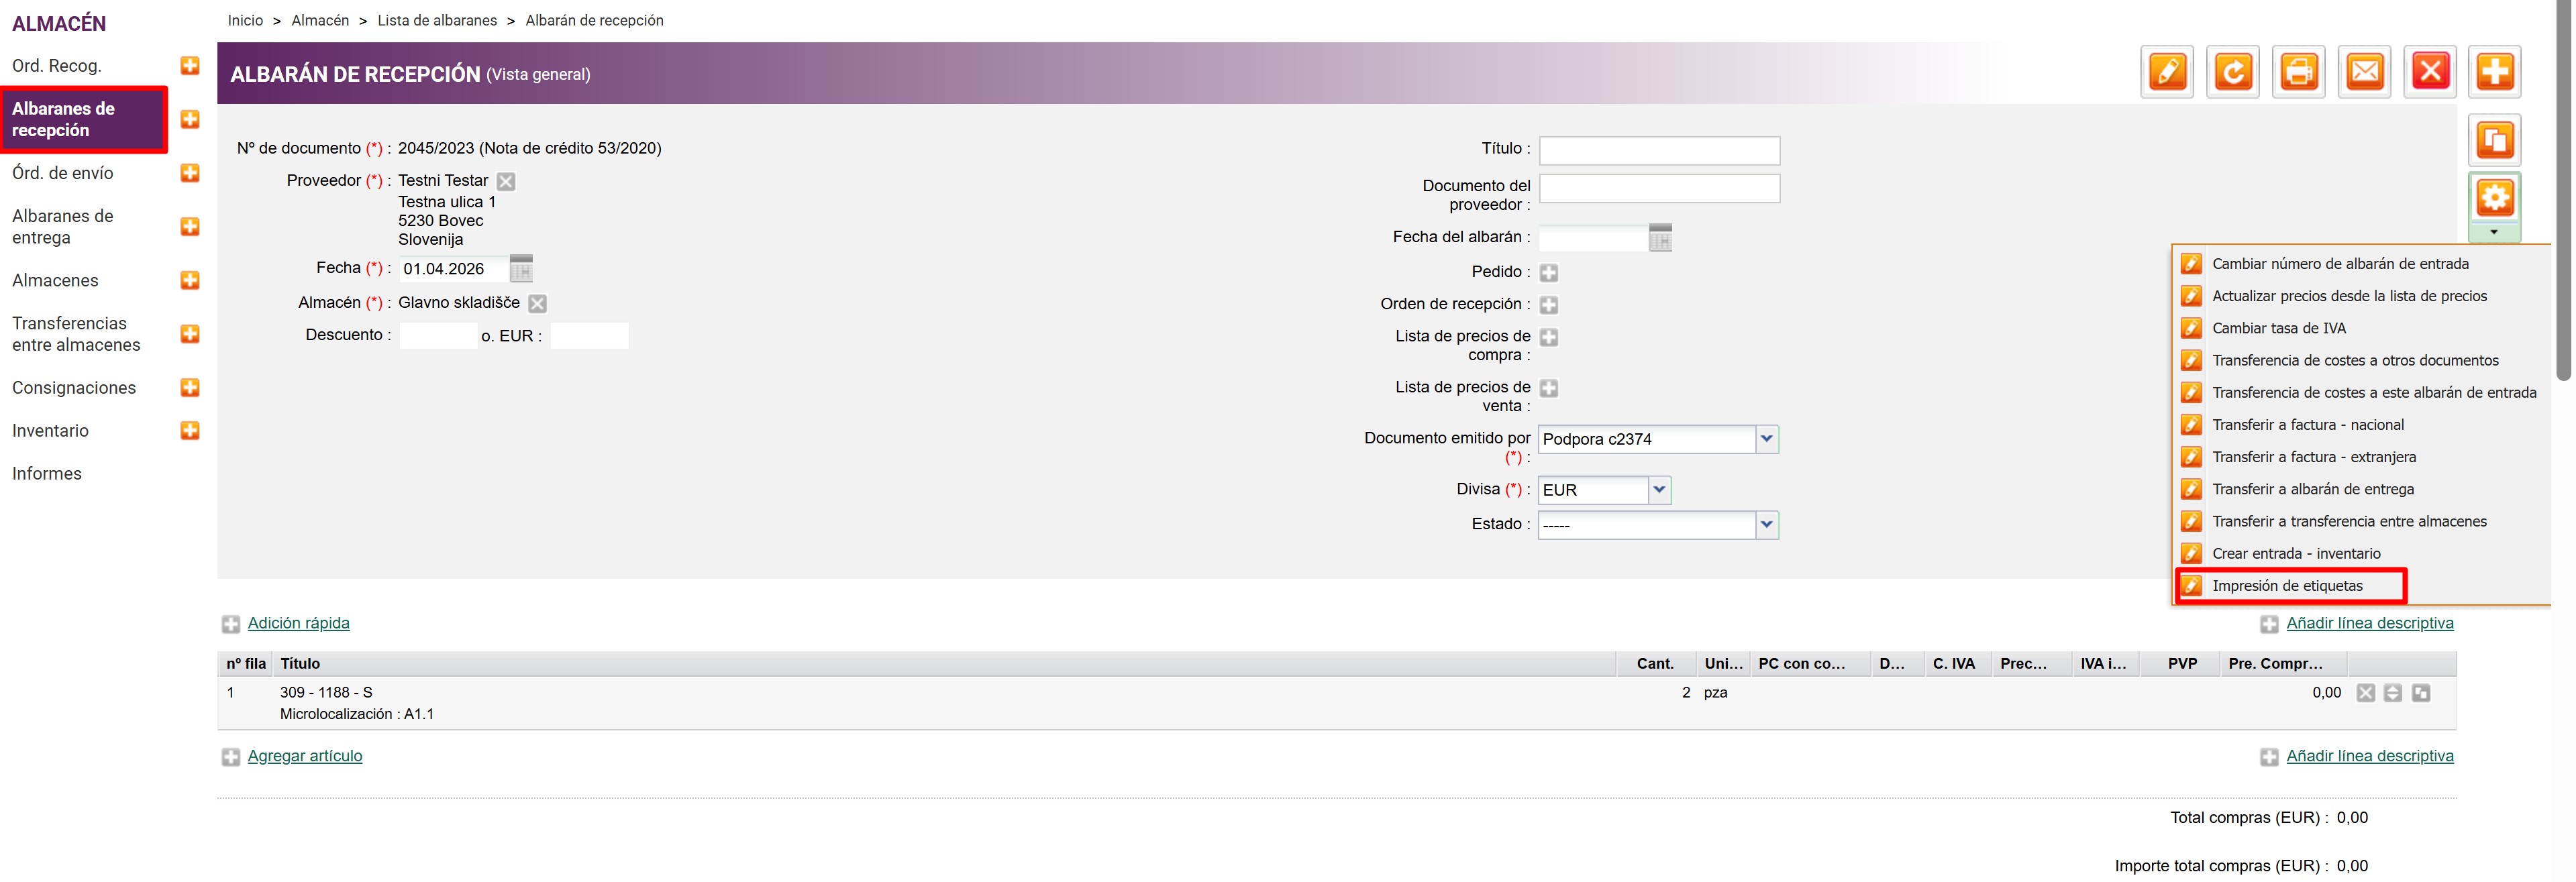This screenshot has height=882, width=2576.
Task: Clear Almacén Glavno skladišče with X icon
Action: (537, 304)
